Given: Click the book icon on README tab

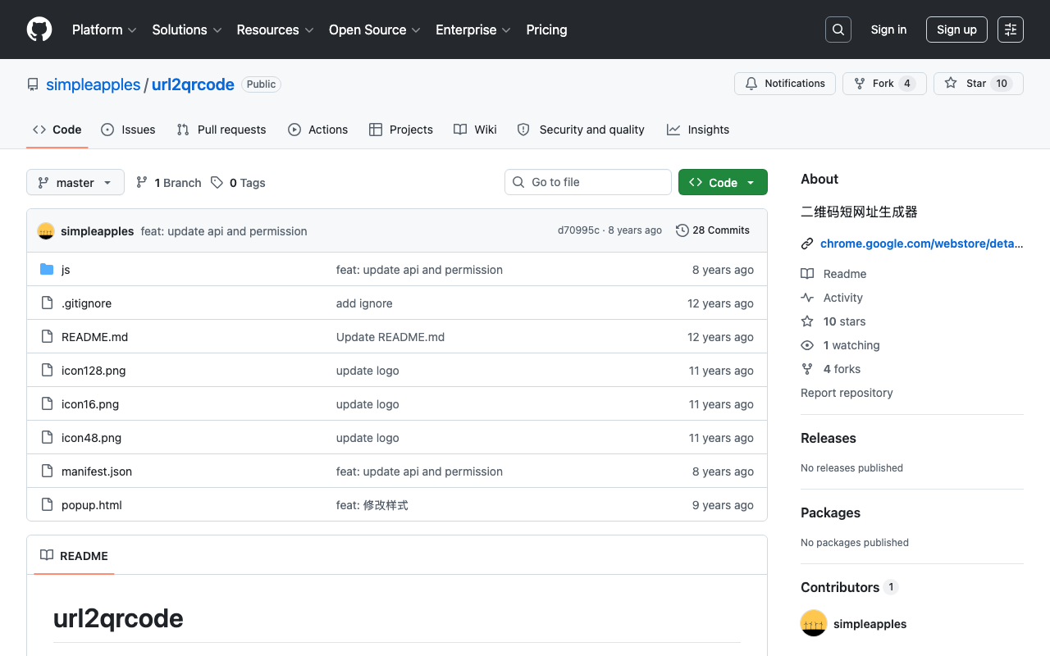Looking at the screenshot, I should coord(47,555).
